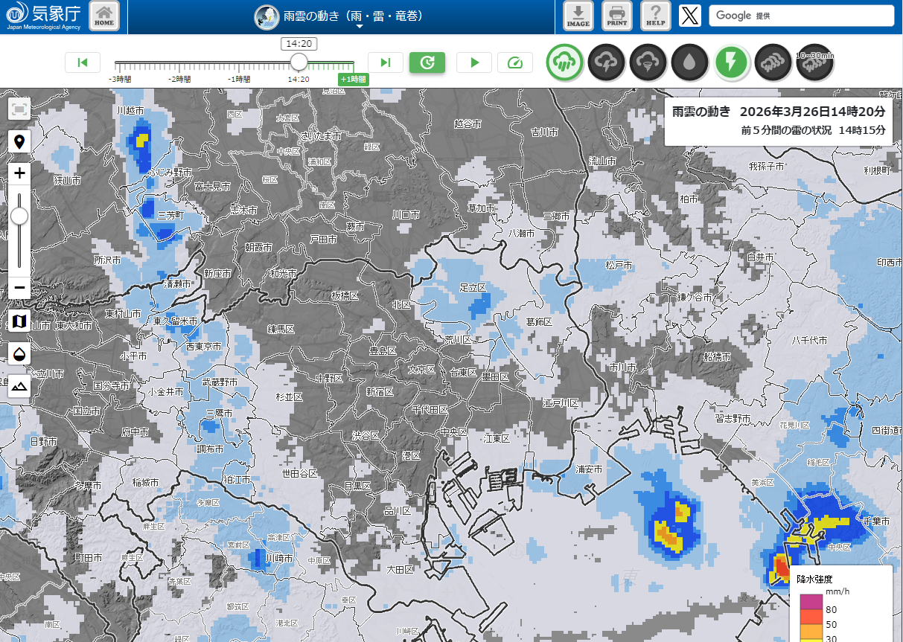Jump to the first time frame
903x642 pixels.
tap(83, 62)
